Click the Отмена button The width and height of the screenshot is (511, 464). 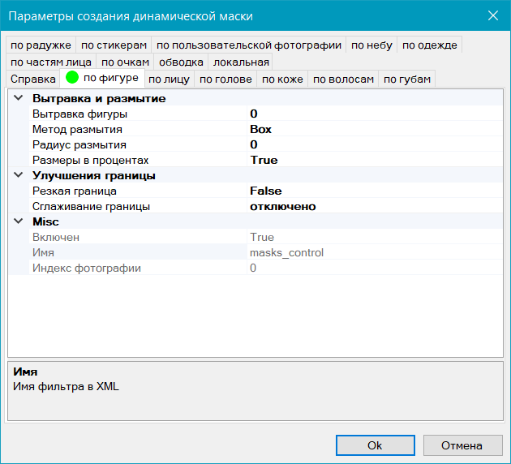coord(462,445)
